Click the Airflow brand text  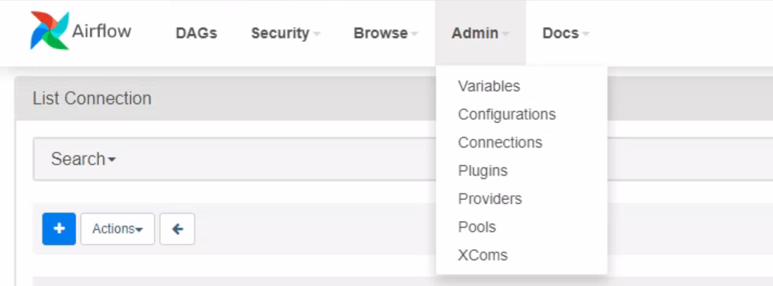(x=101, y=32)
